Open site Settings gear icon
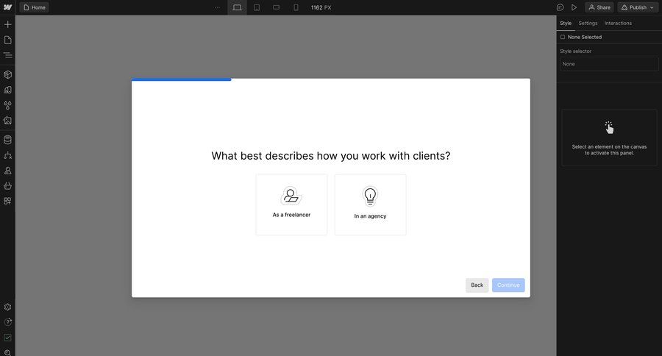This screenshot has width=662, height=356. tap(7, 307)
